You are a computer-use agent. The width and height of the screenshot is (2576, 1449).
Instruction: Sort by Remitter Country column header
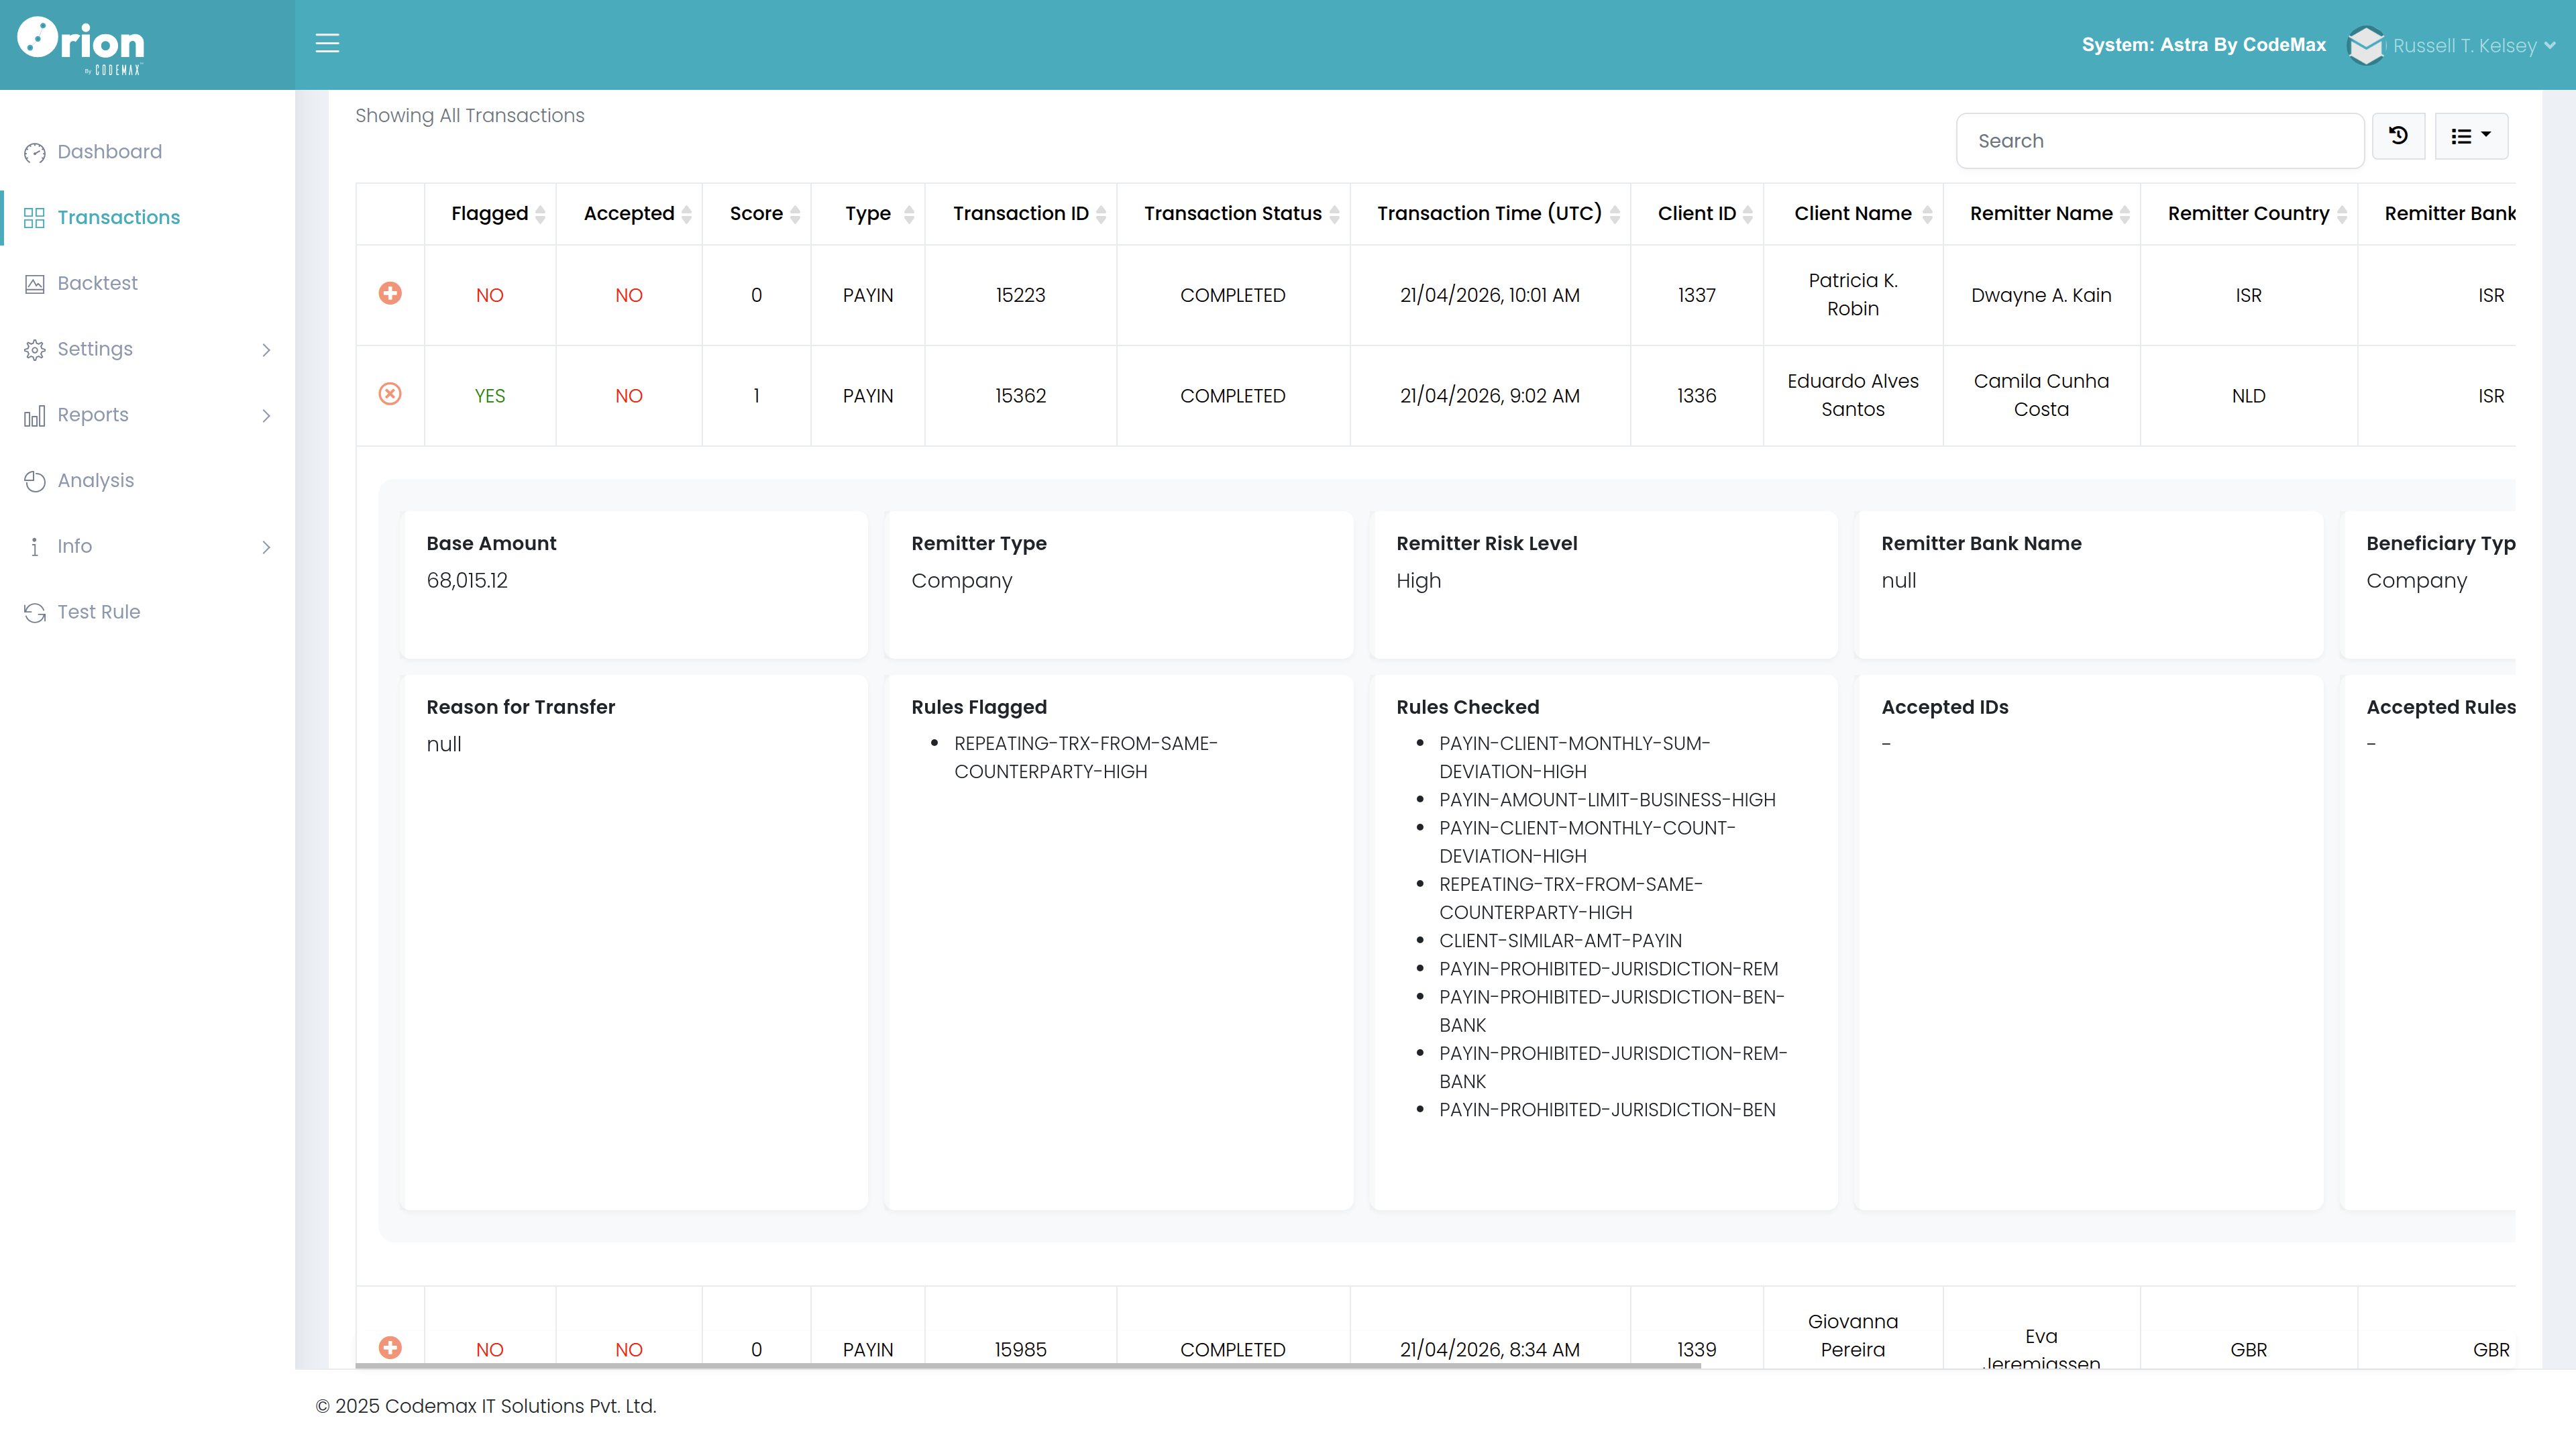(x=2249, y=214)
